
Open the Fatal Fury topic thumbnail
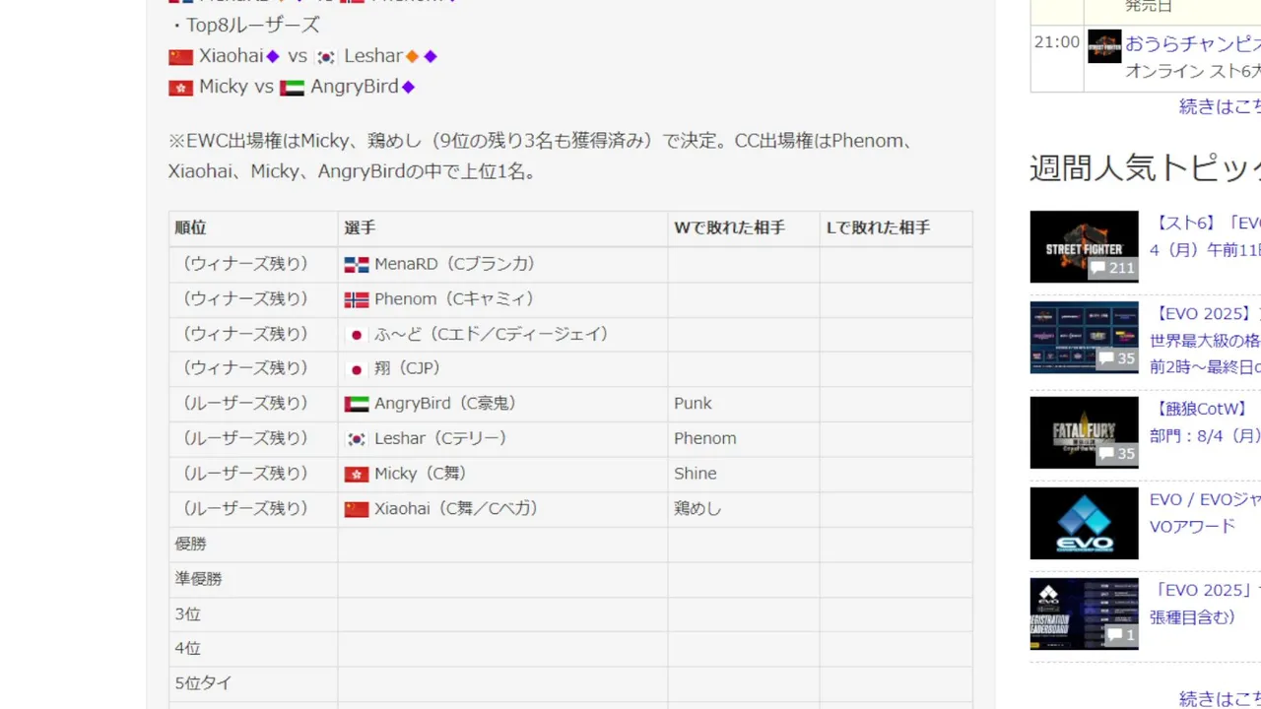1084,432
